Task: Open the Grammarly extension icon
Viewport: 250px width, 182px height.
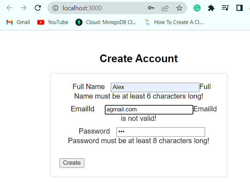Action: (x=197, y=8)
